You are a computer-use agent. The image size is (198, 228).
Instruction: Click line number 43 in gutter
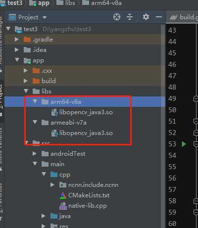tap(172, 30)
